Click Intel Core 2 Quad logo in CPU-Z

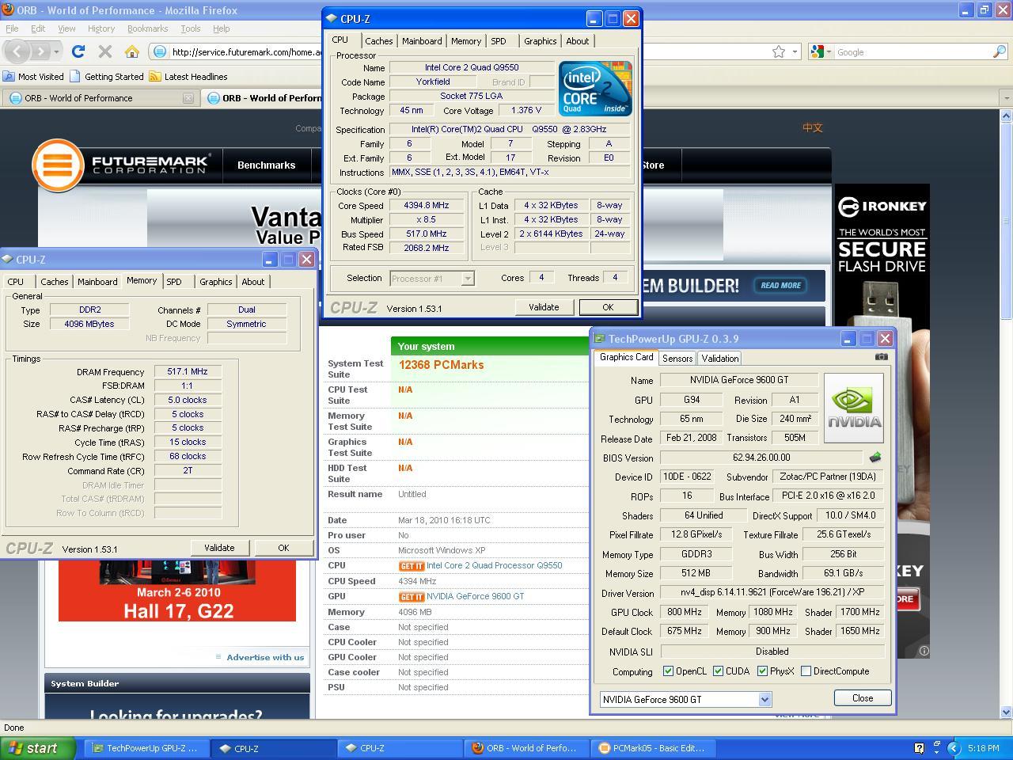595,89
